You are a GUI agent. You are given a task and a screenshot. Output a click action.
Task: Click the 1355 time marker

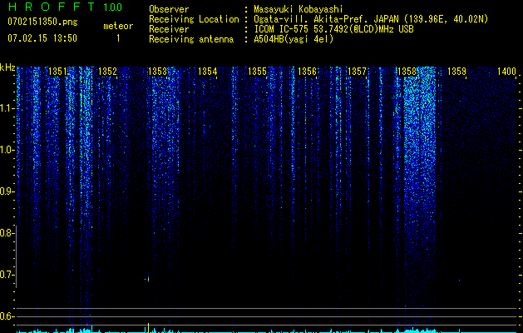point(258,71)
